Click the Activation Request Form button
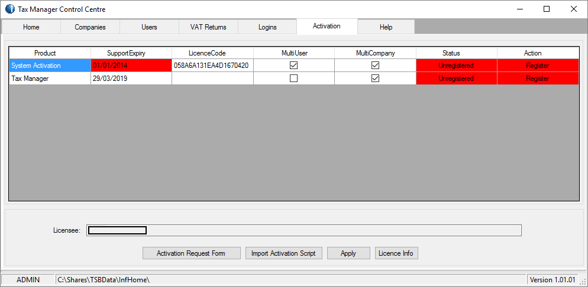Image resolution: width=588 pixels, height=287 pixels. pyautogui.click(x=191, y=253)
